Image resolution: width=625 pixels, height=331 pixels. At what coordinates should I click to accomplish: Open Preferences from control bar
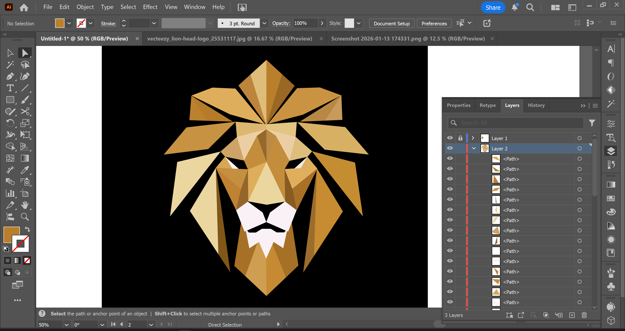434,23
